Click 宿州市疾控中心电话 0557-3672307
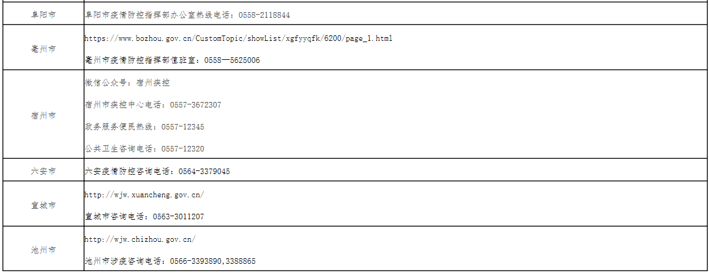The image size is (709, 273). [152, 105]
